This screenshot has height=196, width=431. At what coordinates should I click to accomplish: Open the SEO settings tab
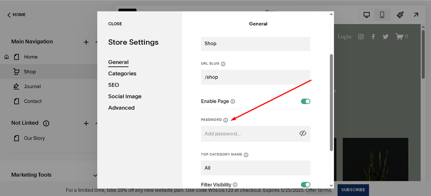113,85
